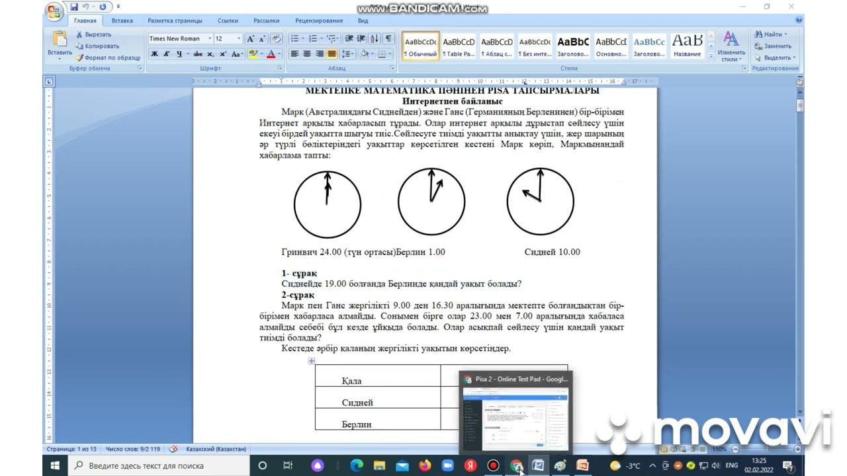Viewport: 847px width, 476px height.
Task: Open the Найти search dropdown
Action: [772, 34]
